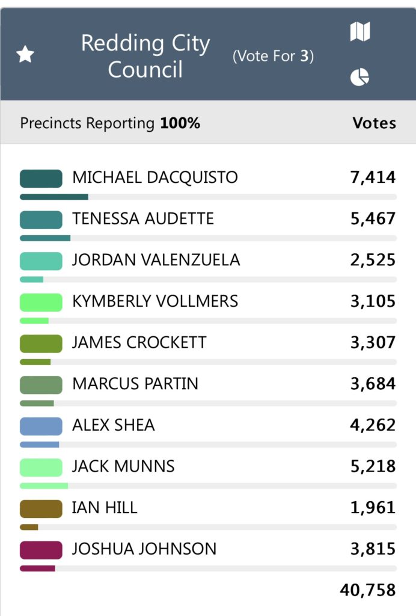This screenshot has width=416, height=616.
Task: Click the total votes 40,758 figure
Action: click(368, 591)
